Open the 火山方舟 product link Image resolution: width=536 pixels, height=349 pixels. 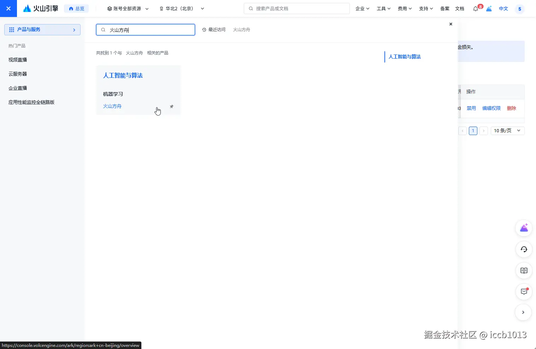pos(112,106)
